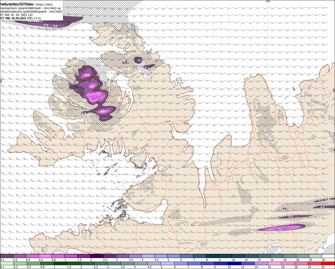Viewport: 335px width, 269px height.
Task: Click the 'IT: Mið. 02. 04. 2025 12Z' line
Action: pyautogui.click(x=16, y=15)
